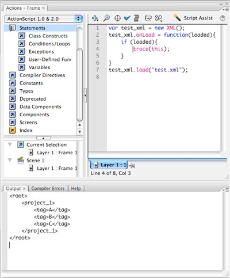This screenshot has width=230, height=278.
Task: Click toolbox scrollbar up arrow
Action: tap(79, 125)
